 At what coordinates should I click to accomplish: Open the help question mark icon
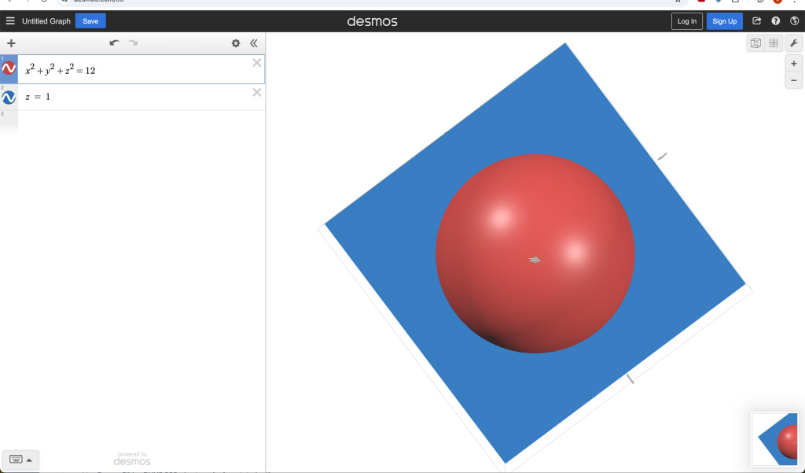click(776, 21)
